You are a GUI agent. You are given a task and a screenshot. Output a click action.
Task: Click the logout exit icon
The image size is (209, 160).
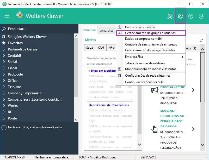tap(201, 16)
